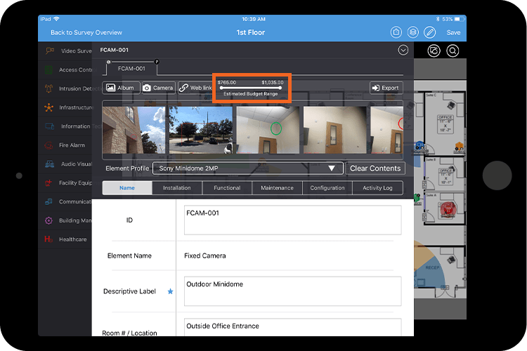Click the Fire Alarm sidebar label

(x=72, y=145)
